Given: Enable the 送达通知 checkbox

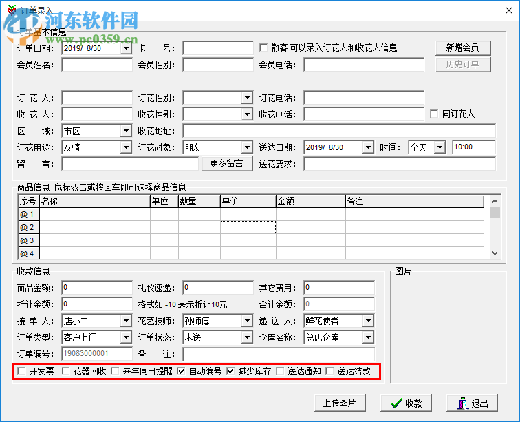Looking at the screenshot, I should [280, 371].
